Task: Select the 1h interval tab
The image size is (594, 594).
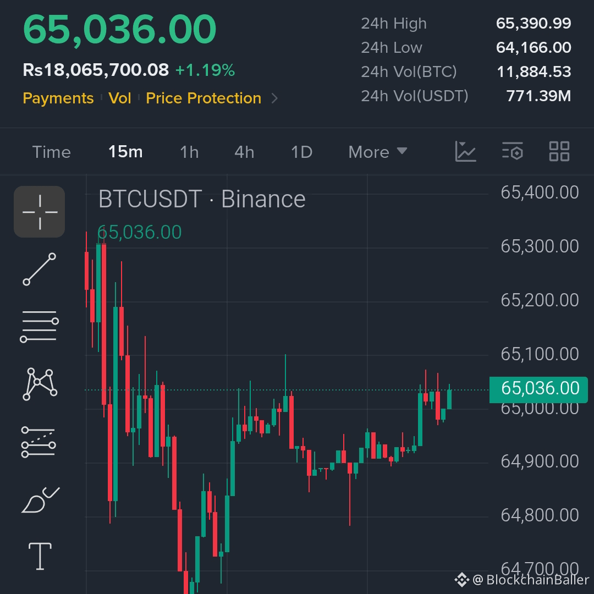Action: [189, 152]
